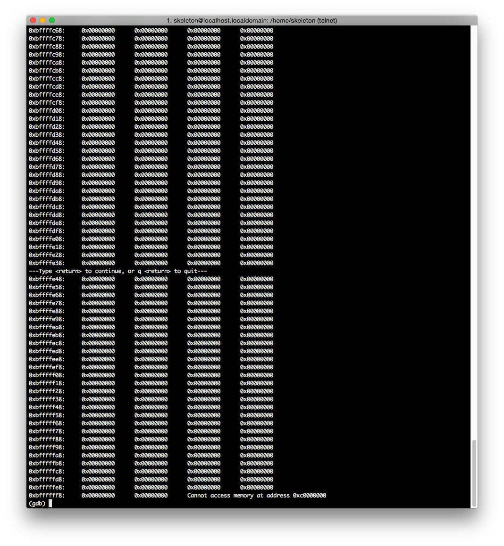Click the window title skeleton@localhost.localdomain
Viewport: 504px width, 546px height.
tap(252, 21)
